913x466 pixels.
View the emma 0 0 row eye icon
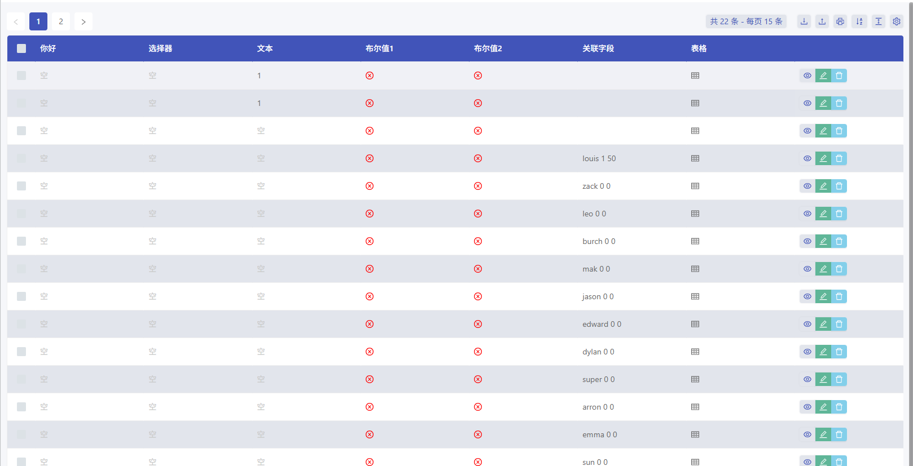807,434
